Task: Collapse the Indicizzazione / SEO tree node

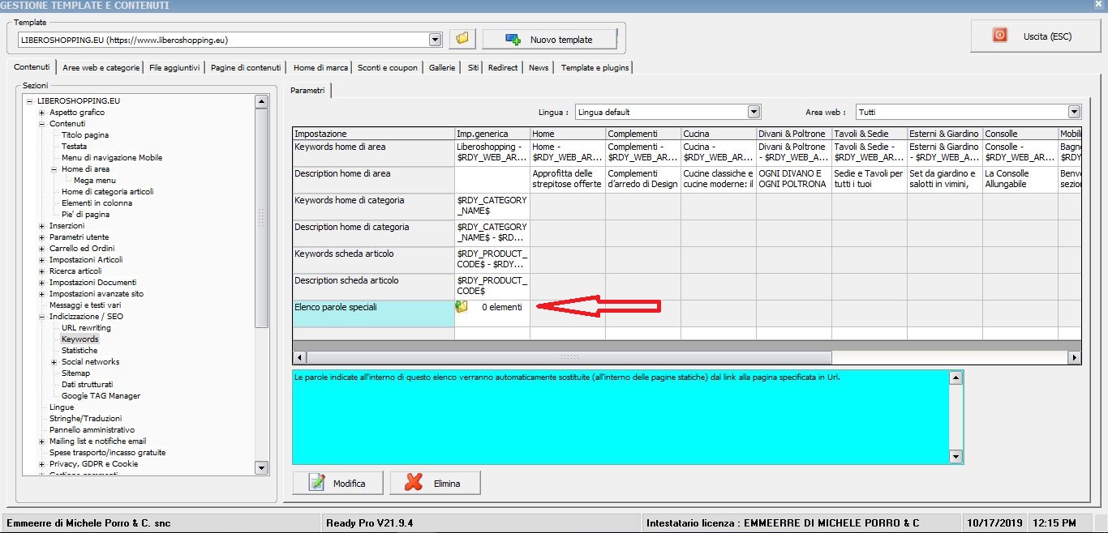Action: point(41,317)
